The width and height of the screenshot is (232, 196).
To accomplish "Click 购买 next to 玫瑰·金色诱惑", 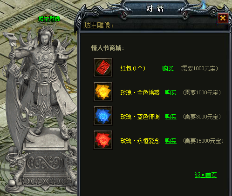I will [x=171, y=92].
